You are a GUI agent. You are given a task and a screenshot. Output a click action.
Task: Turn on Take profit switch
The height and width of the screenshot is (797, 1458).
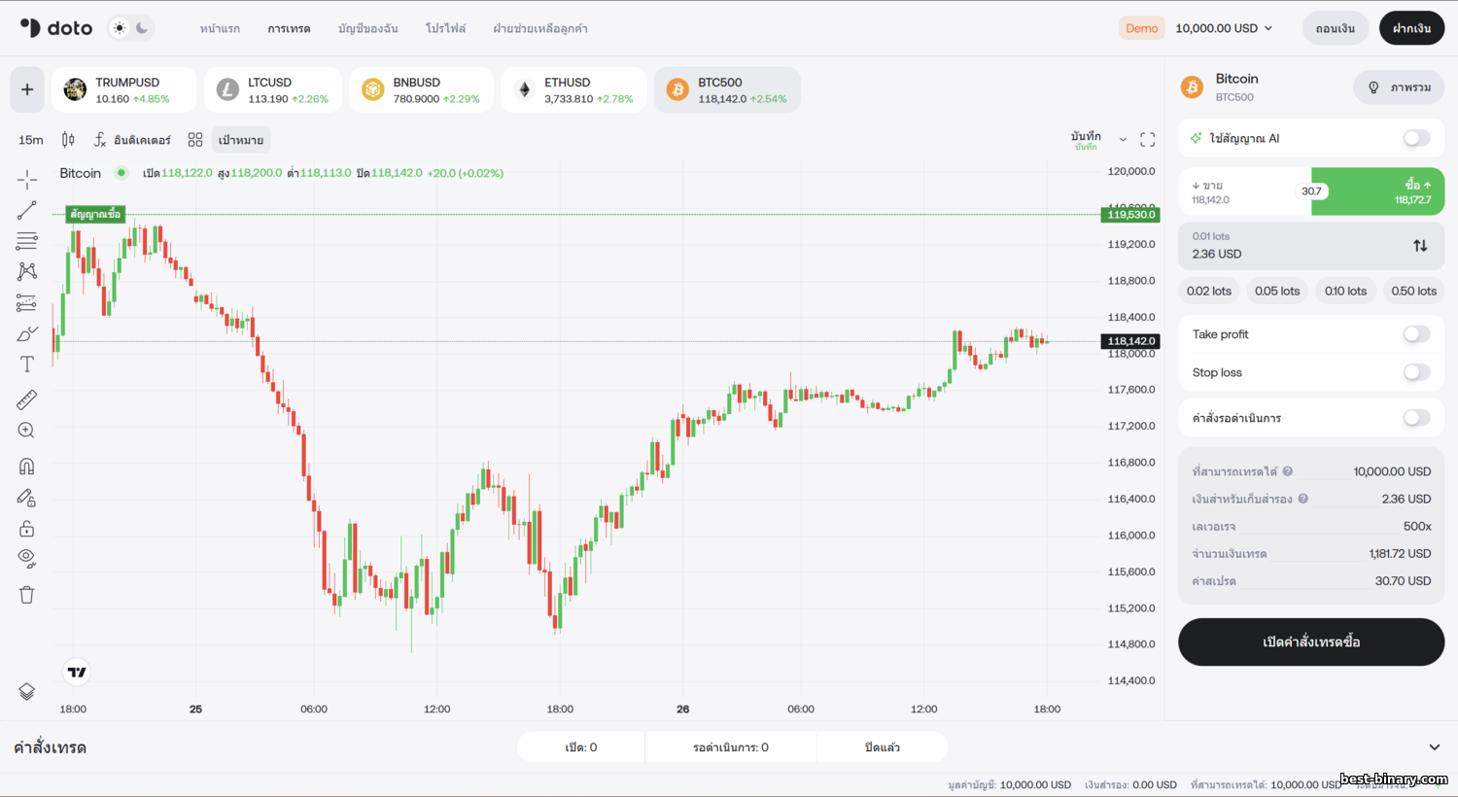coord(1416,334)
